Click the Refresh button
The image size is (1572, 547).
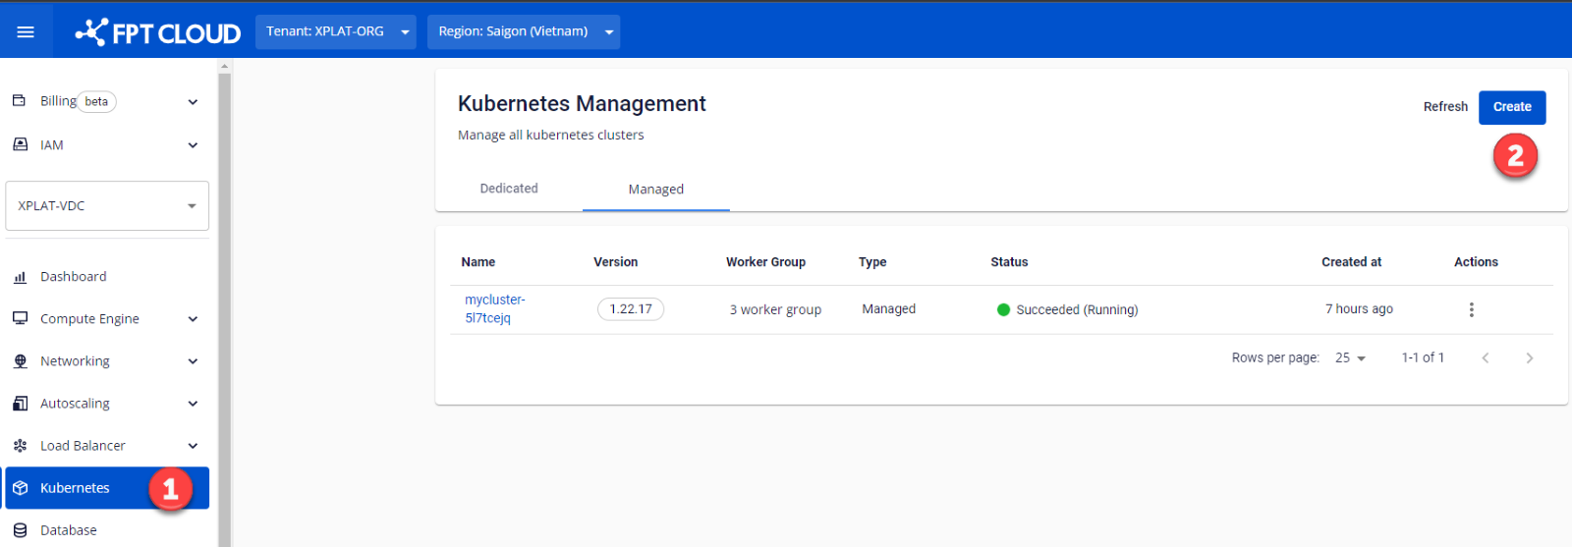(1445, 107)
